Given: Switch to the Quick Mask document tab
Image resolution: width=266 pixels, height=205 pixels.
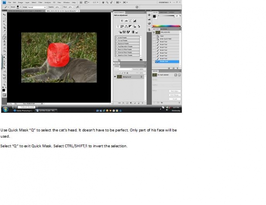Looking at the screenshot, I should click(x=62, y=11).
